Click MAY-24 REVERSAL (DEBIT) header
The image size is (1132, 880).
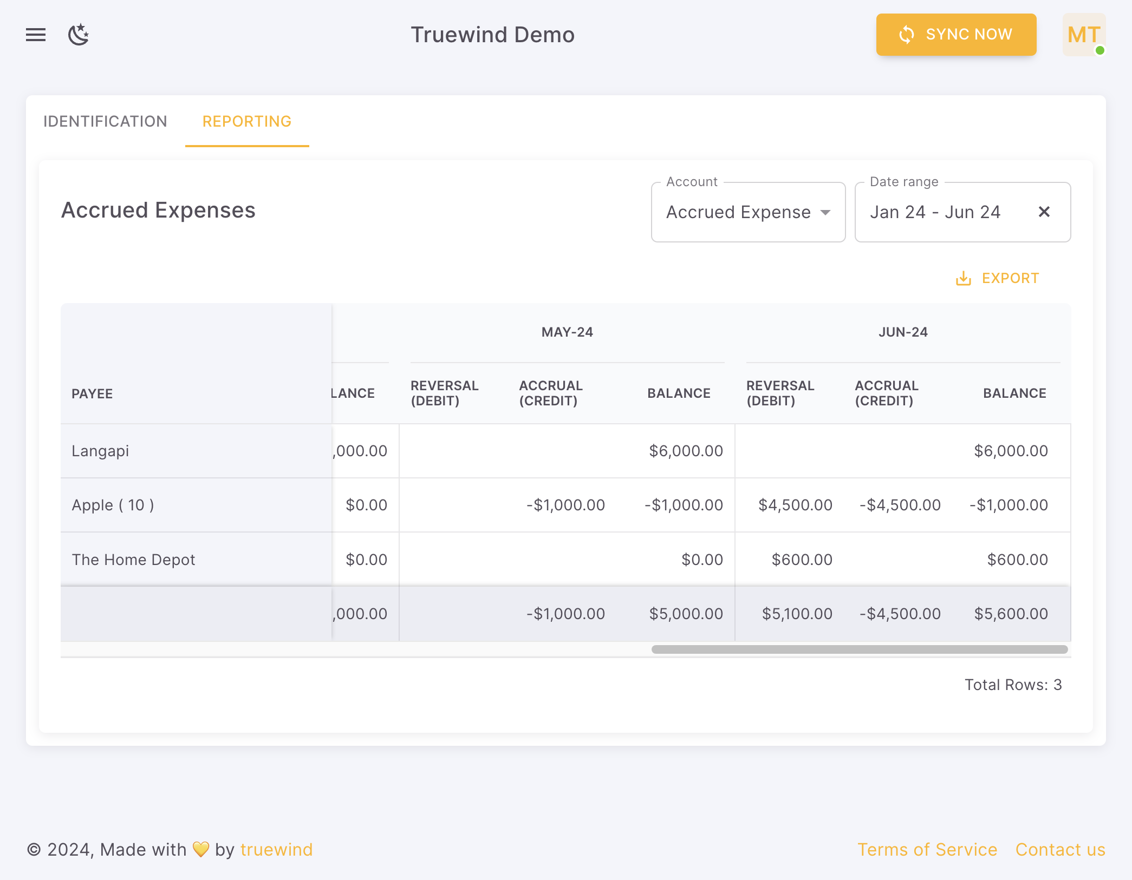click(444, 393)
